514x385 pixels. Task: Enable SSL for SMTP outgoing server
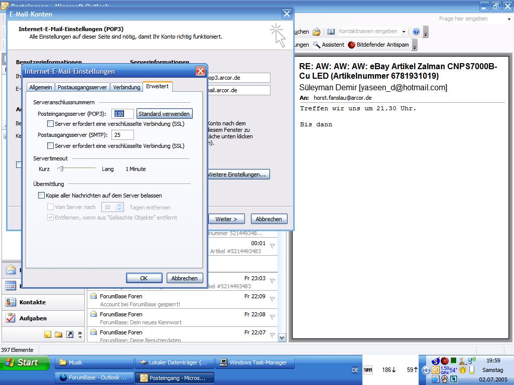coord(51,146)
